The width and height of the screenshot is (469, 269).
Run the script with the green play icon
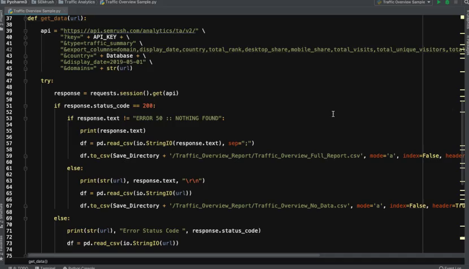tap(439, 2)
